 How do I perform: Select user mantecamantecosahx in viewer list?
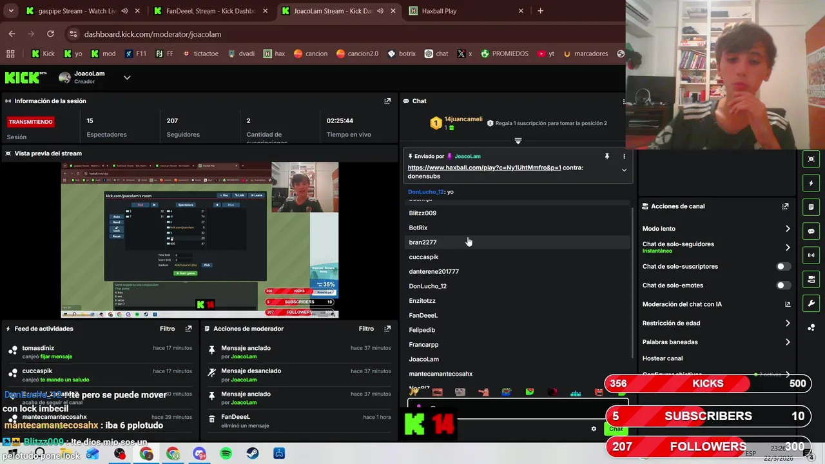click(440, 374)
